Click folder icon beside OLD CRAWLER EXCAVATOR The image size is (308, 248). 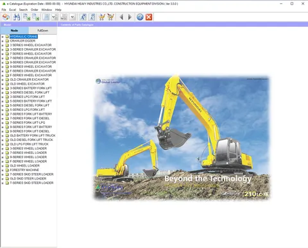point(7,79)
